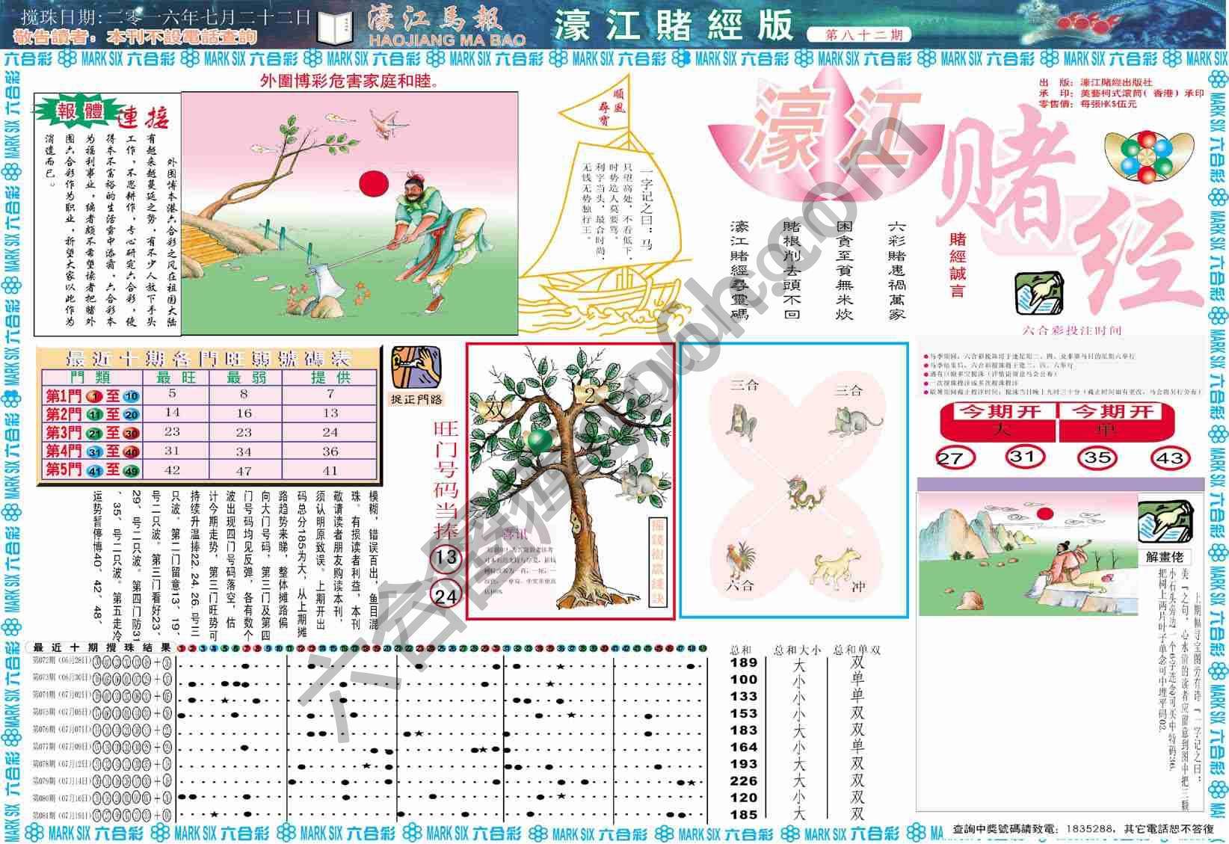1229x844 pixels.
Task: Click the green ball on the tree
Action: 539,441
